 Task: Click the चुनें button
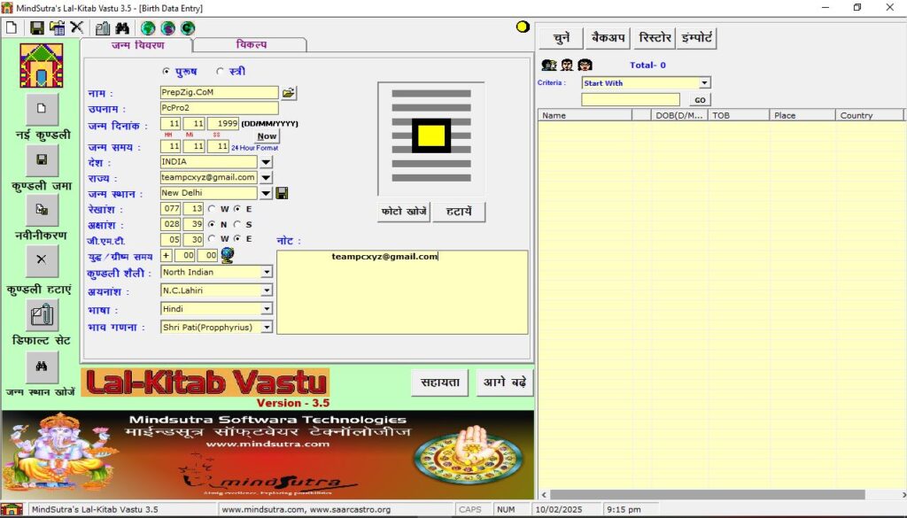point(561,38)
